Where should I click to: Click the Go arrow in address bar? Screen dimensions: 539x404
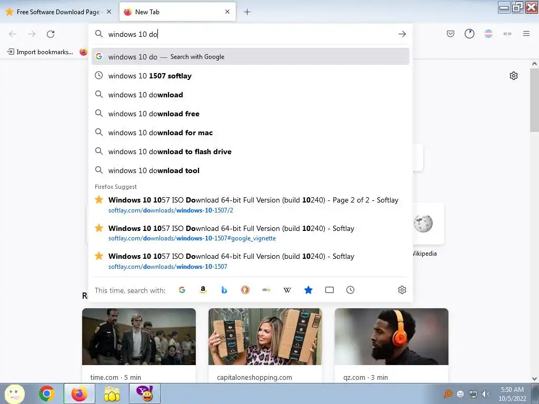pos(402,34)
